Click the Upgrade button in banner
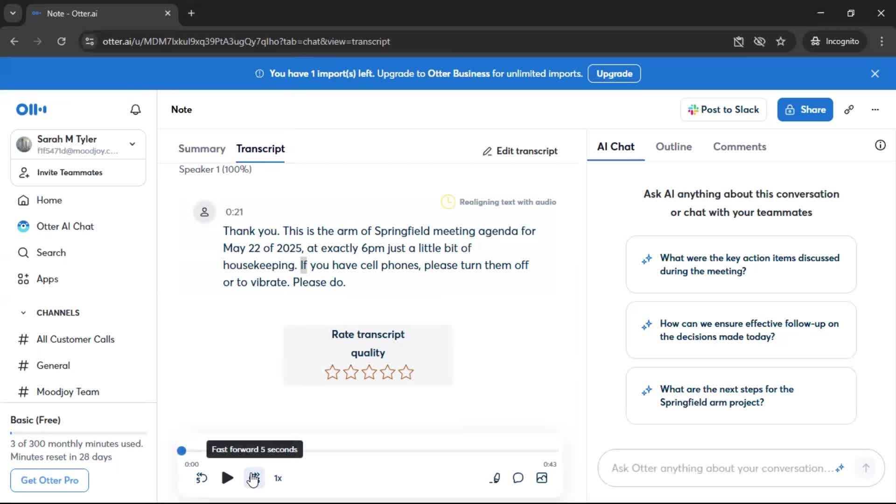 614,74
